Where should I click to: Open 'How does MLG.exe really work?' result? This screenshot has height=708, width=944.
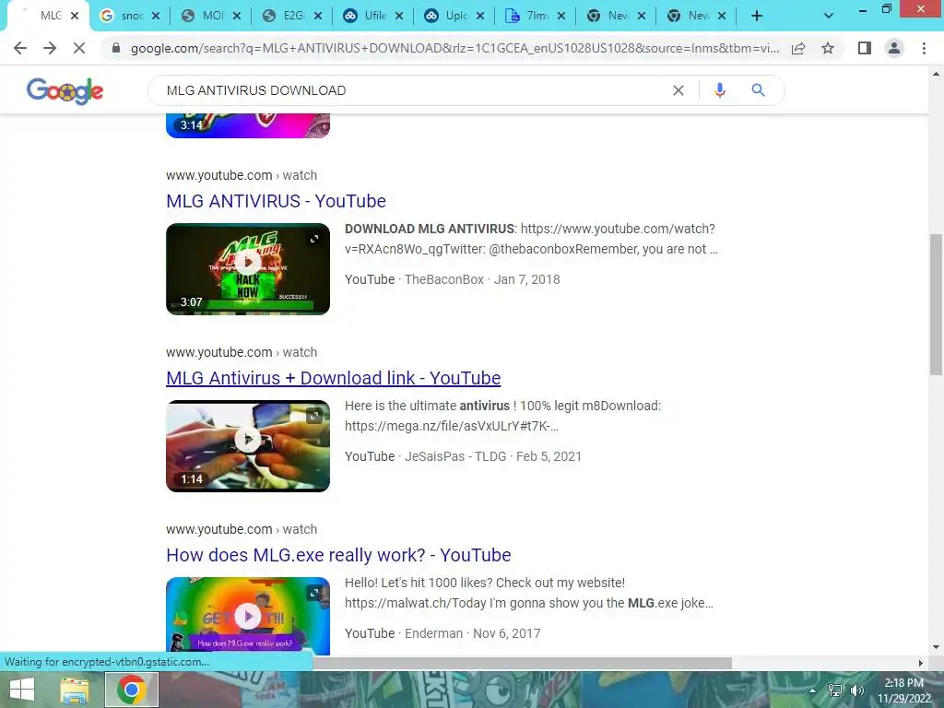coord(338,555)
